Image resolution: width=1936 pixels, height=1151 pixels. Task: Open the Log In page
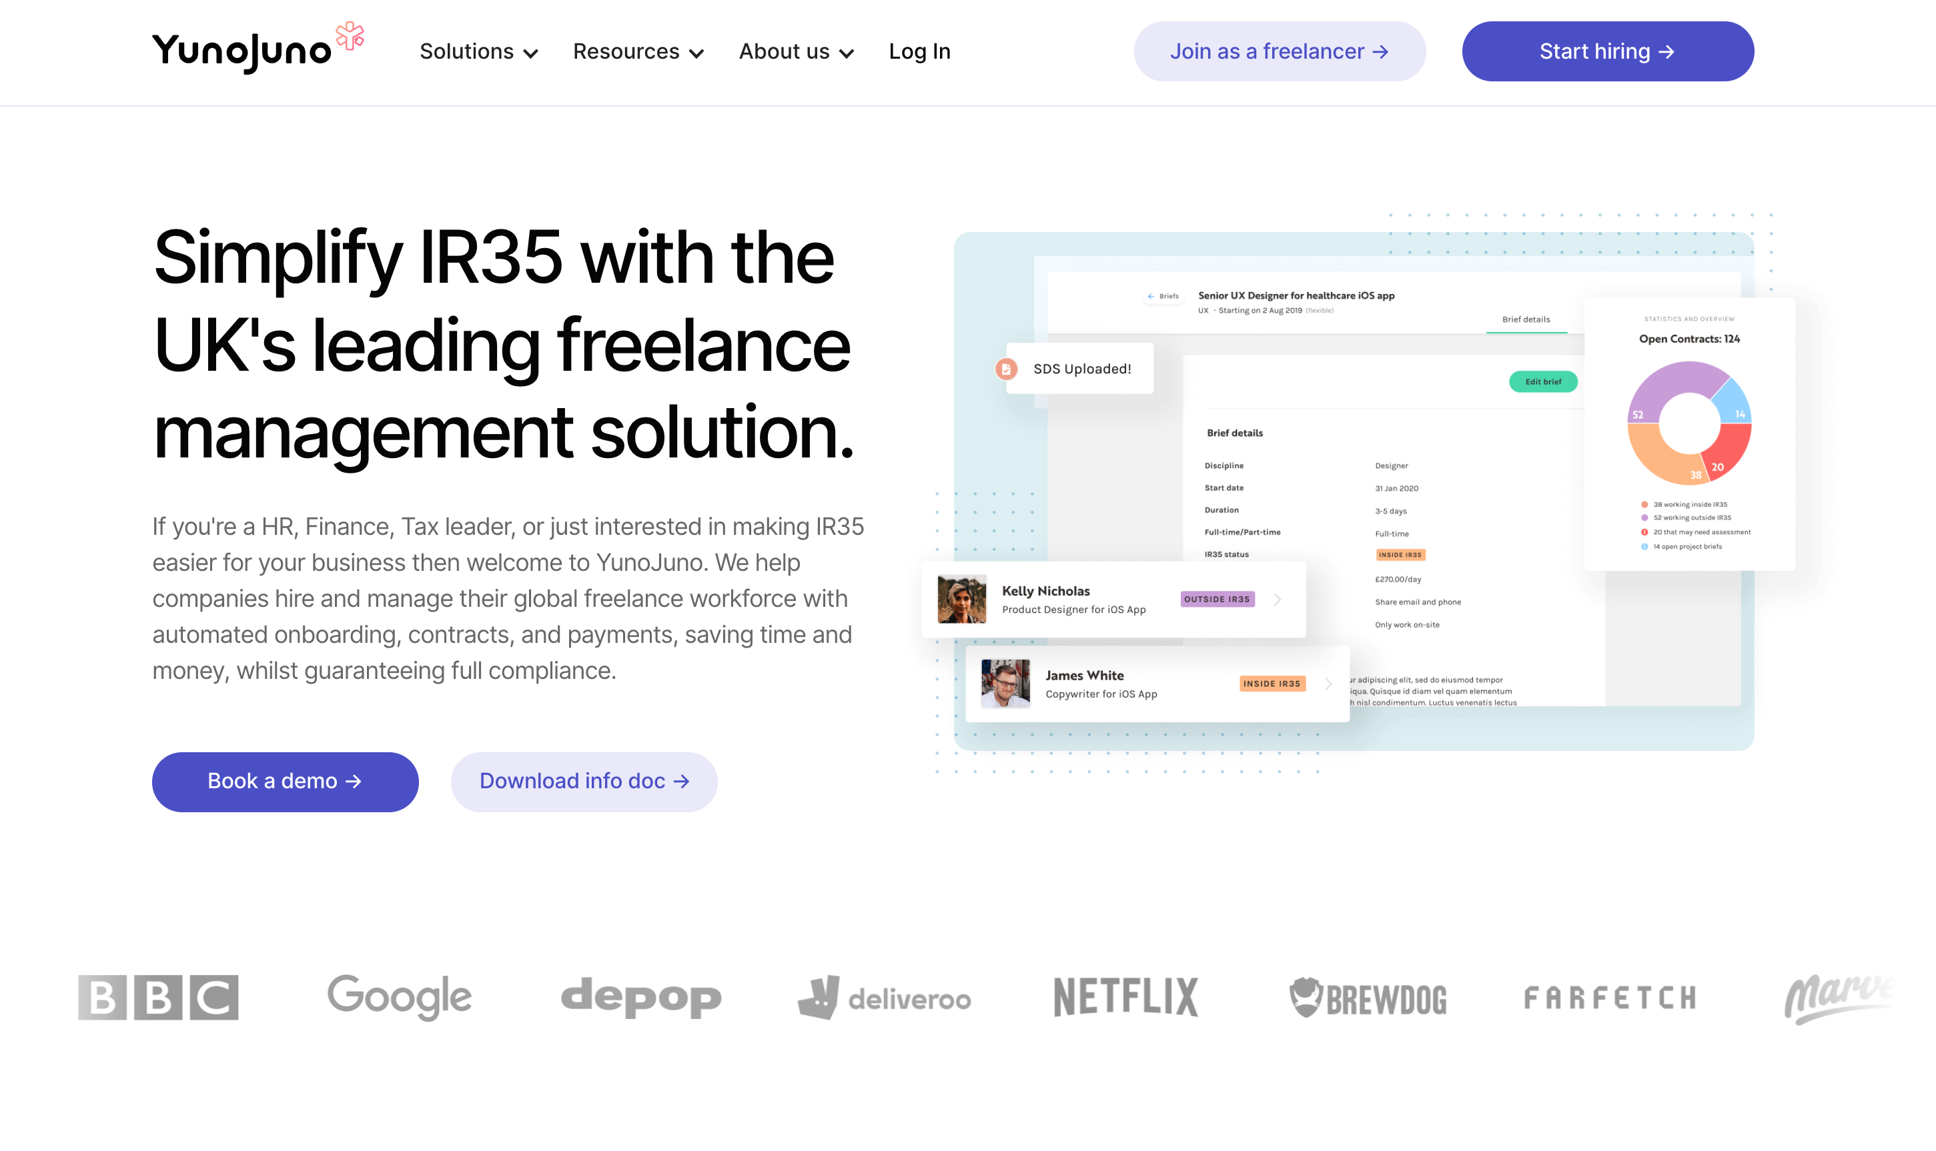(x=919, y=51)
